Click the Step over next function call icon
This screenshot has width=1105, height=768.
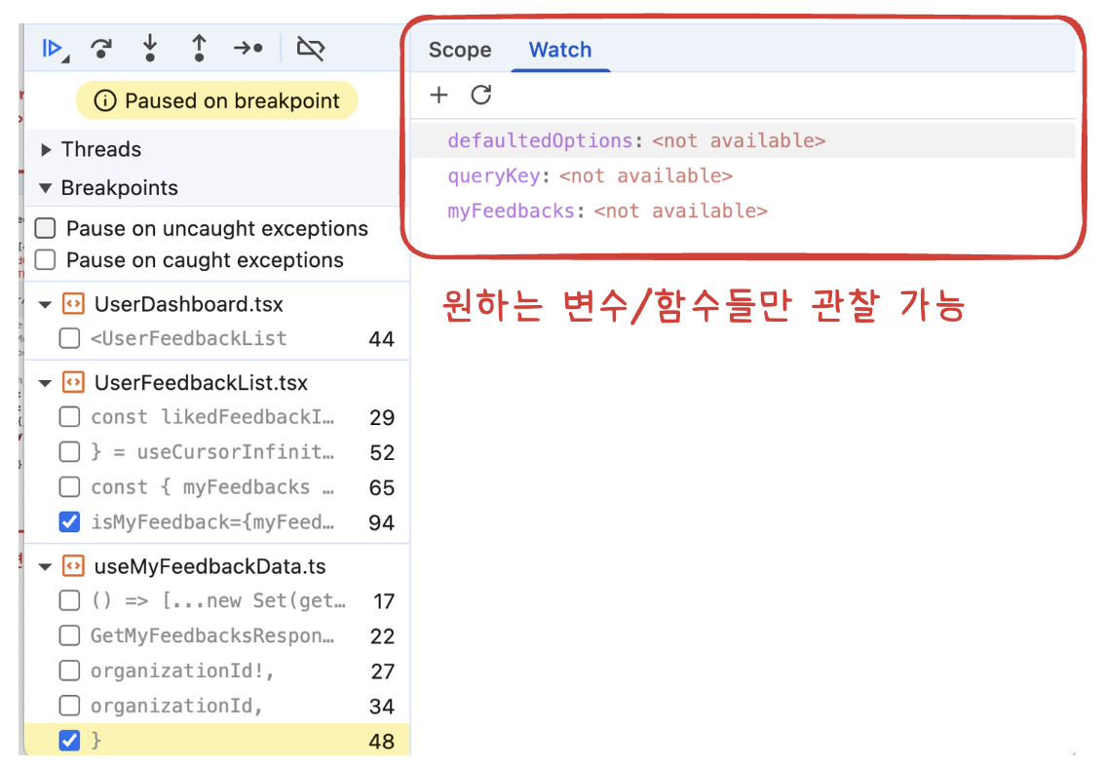pyautogui.click(x=100, y=49)
